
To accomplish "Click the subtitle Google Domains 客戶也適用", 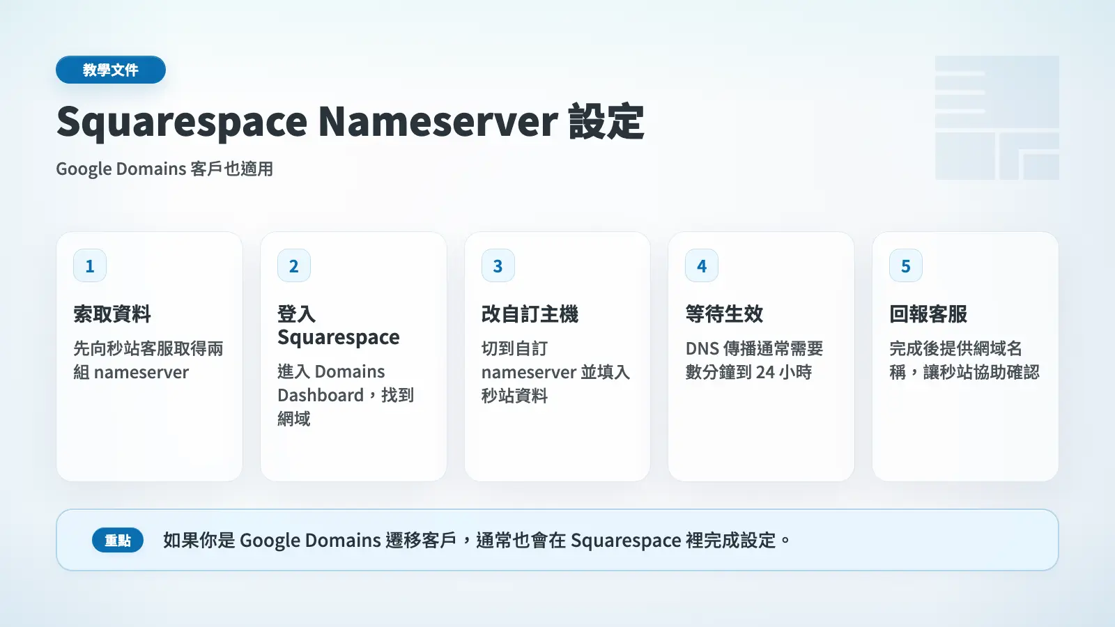I will tap(164, 169).
